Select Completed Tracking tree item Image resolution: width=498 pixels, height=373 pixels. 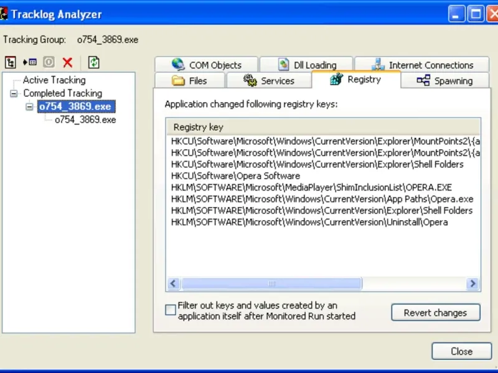(x=63, y=93)
